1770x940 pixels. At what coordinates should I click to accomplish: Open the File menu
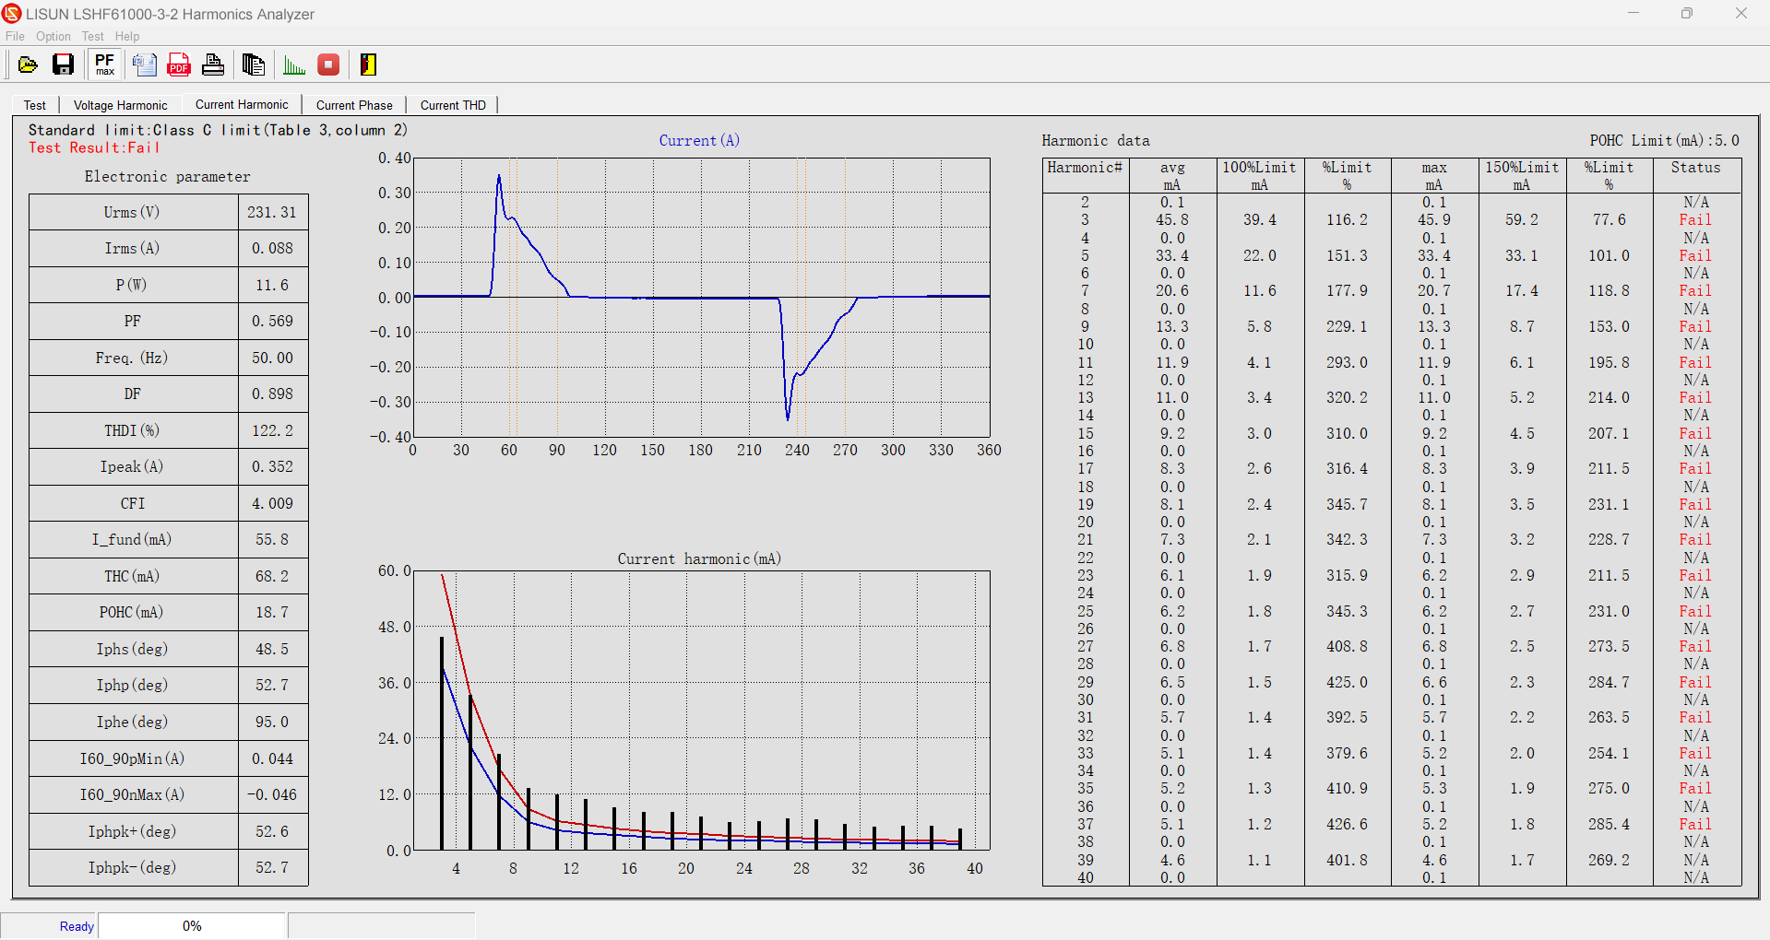[x=15, y=37]
